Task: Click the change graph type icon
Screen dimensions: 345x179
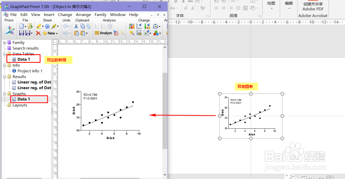Action: 132,26
